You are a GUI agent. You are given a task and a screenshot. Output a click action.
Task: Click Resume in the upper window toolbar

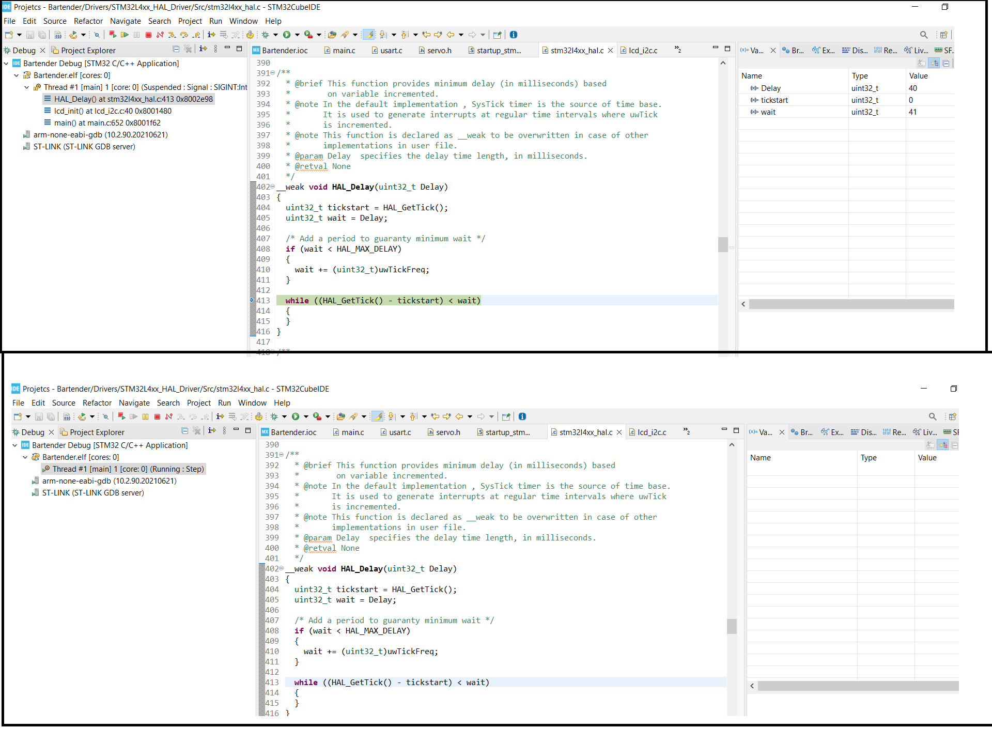pos(125,35)
